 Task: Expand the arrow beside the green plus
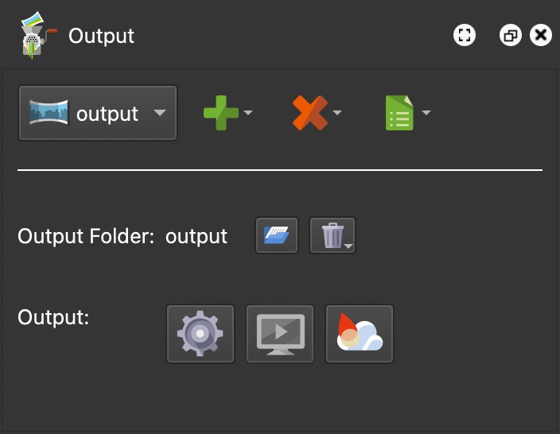click(248, 113)
